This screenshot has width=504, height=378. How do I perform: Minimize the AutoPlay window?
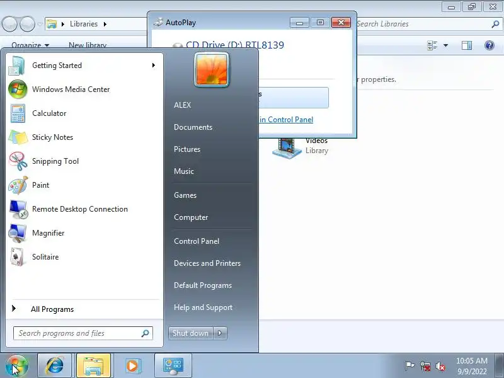click(299, 23)
